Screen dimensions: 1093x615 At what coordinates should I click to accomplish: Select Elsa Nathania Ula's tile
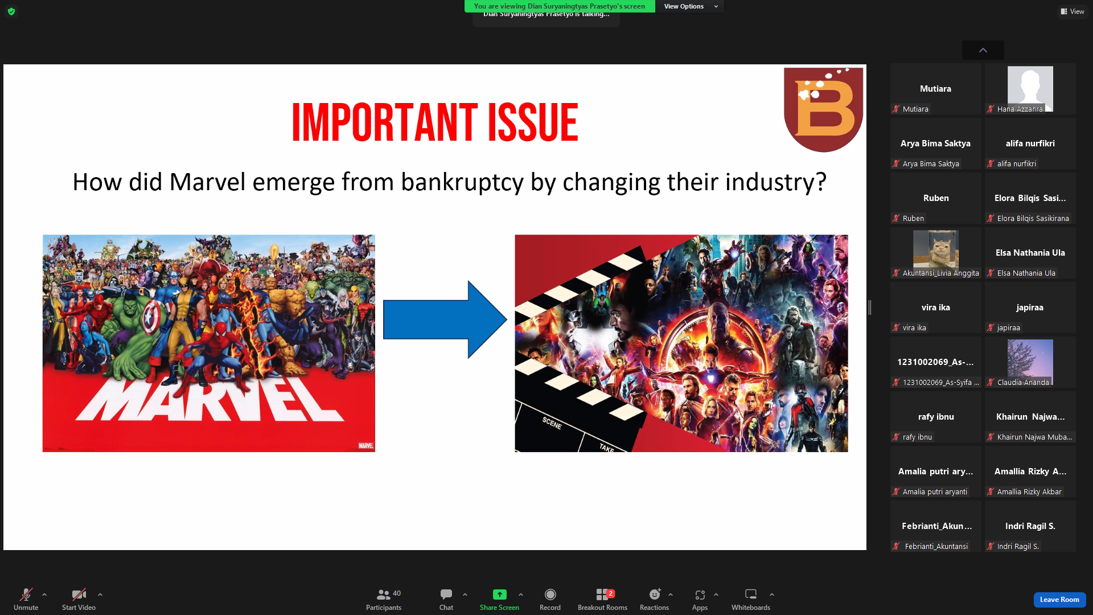click(x=1030, y=253)
